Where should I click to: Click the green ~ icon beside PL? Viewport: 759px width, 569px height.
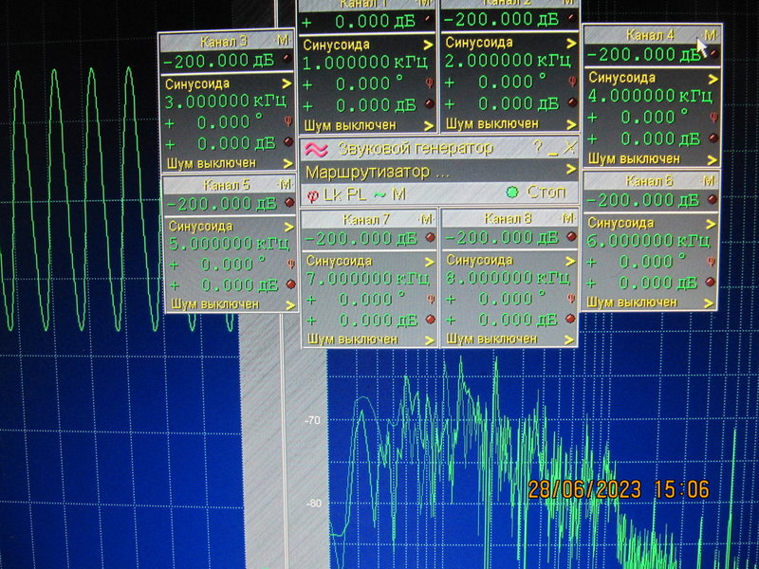[x=379, y=194]
